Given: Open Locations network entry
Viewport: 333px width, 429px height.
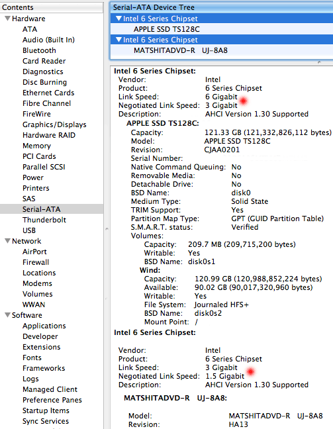Looking at the screenshot, I should click(x=39, y=273).
